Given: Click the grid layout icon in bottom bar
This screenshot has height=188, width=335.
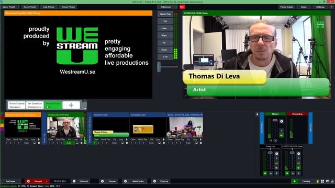Looking at the screenshot, I should (x=322, y=181).
